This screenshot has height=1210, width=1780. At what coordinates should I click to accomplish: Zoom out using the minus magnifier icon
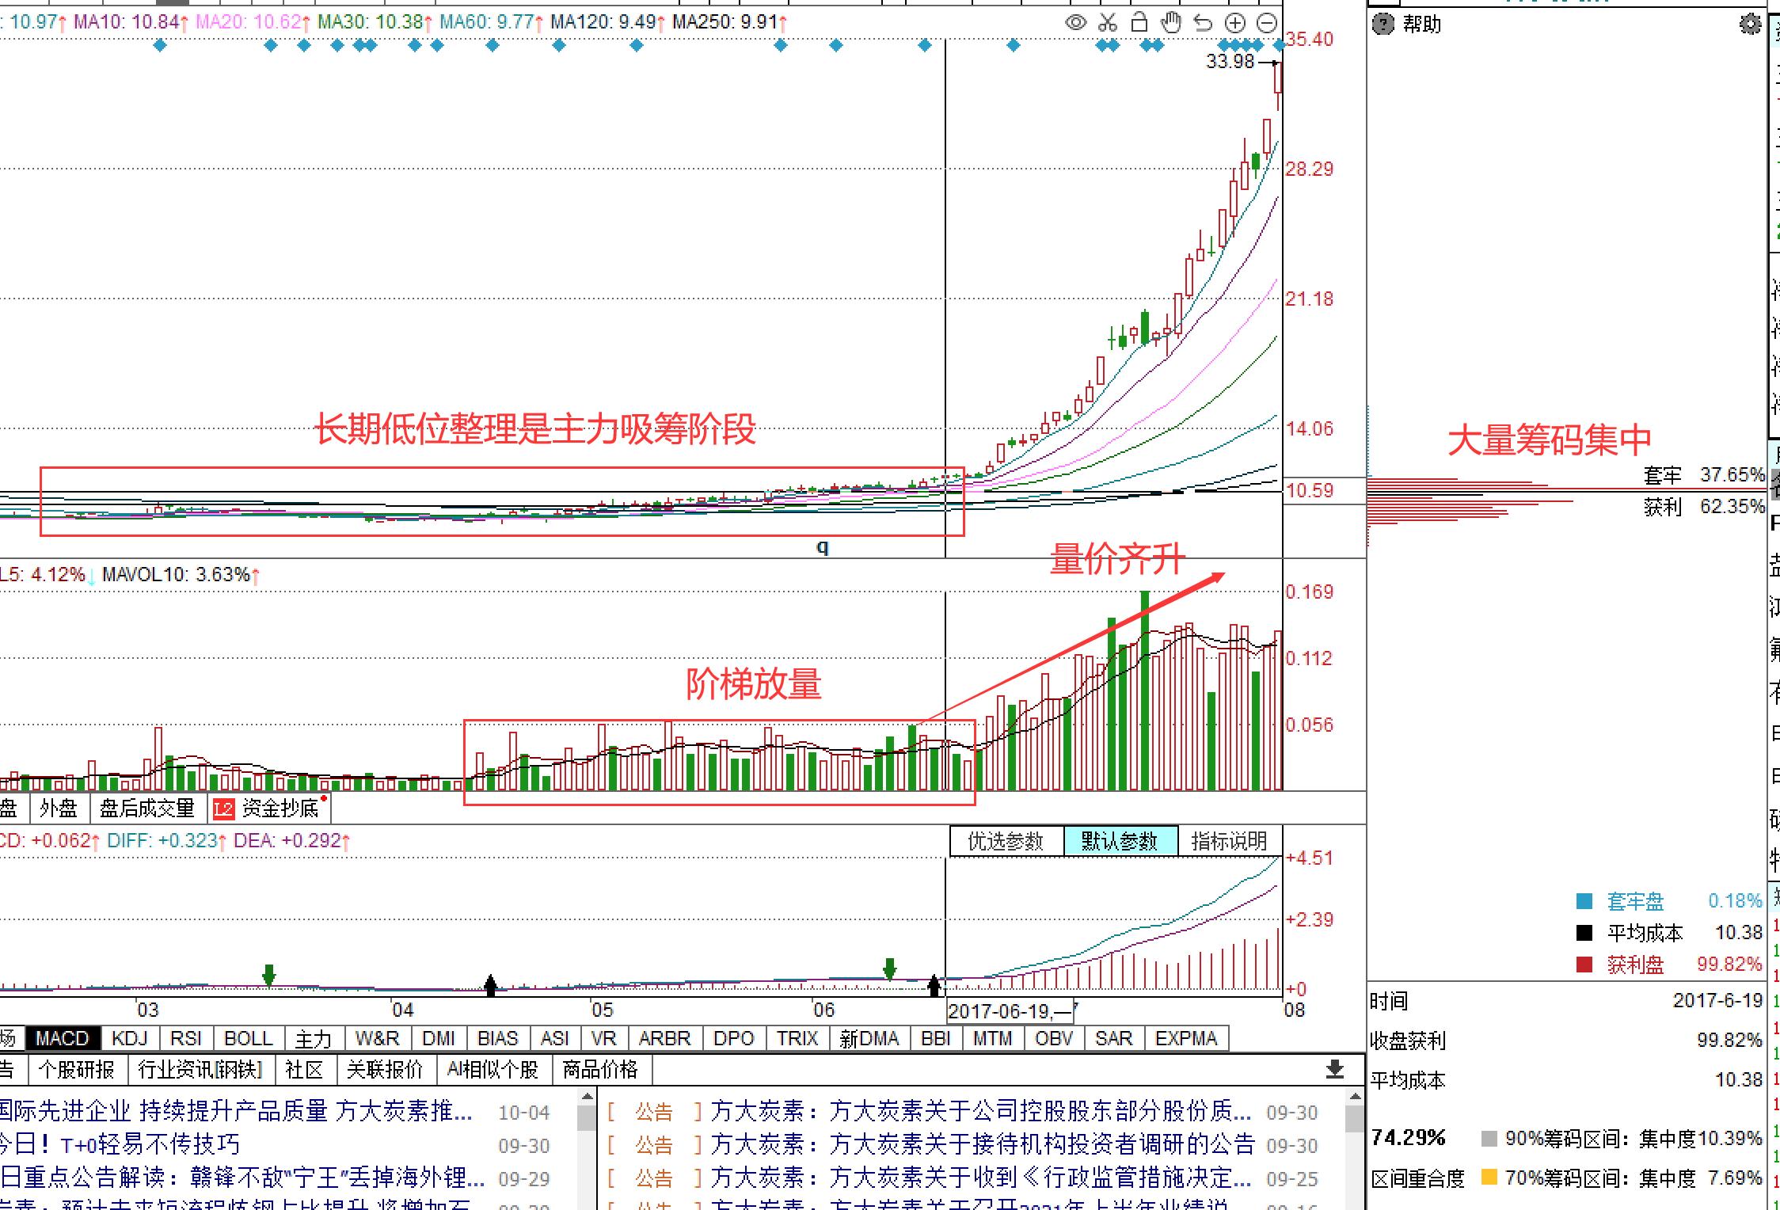[1268, 23]
